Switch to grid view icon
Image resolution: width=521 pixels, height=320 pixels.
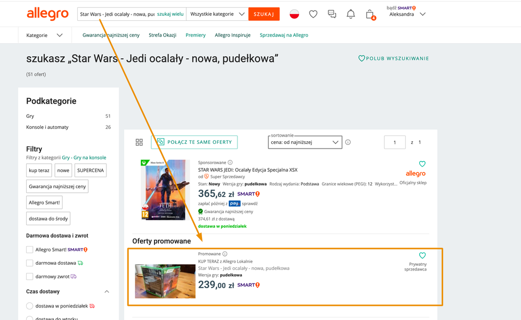(x=139, y=142)
